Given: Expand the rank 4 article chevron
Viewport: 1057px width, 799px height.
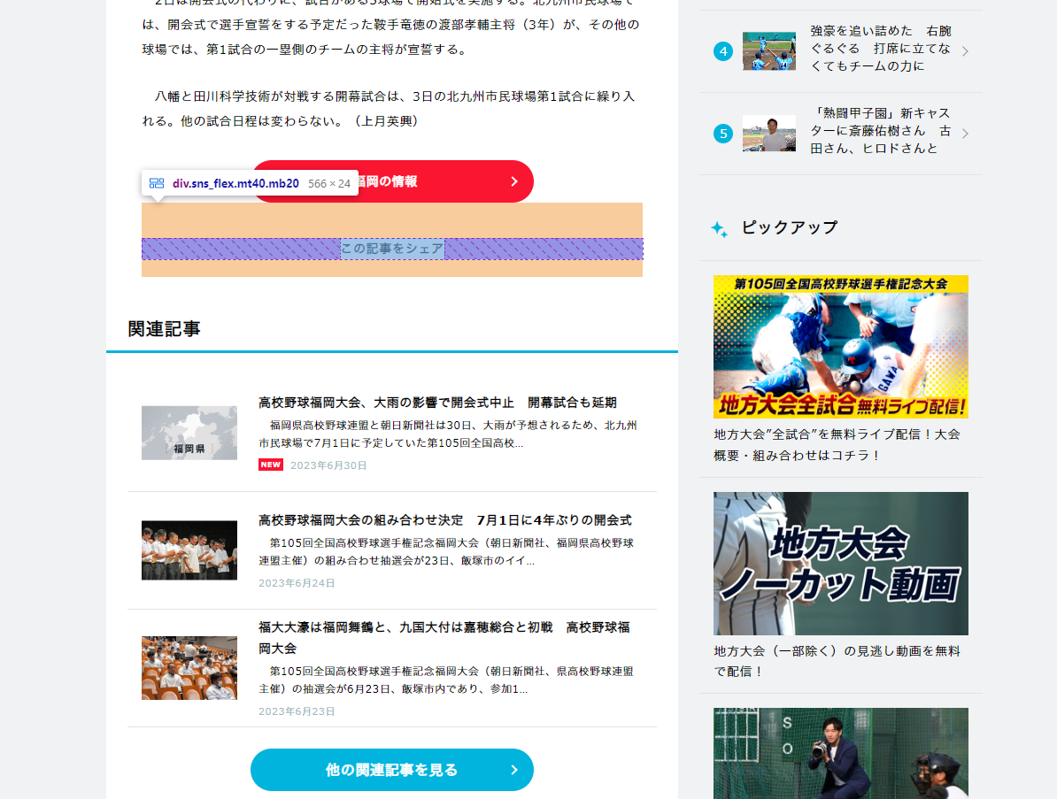Looking at the screenshot, I should point(965,51).
